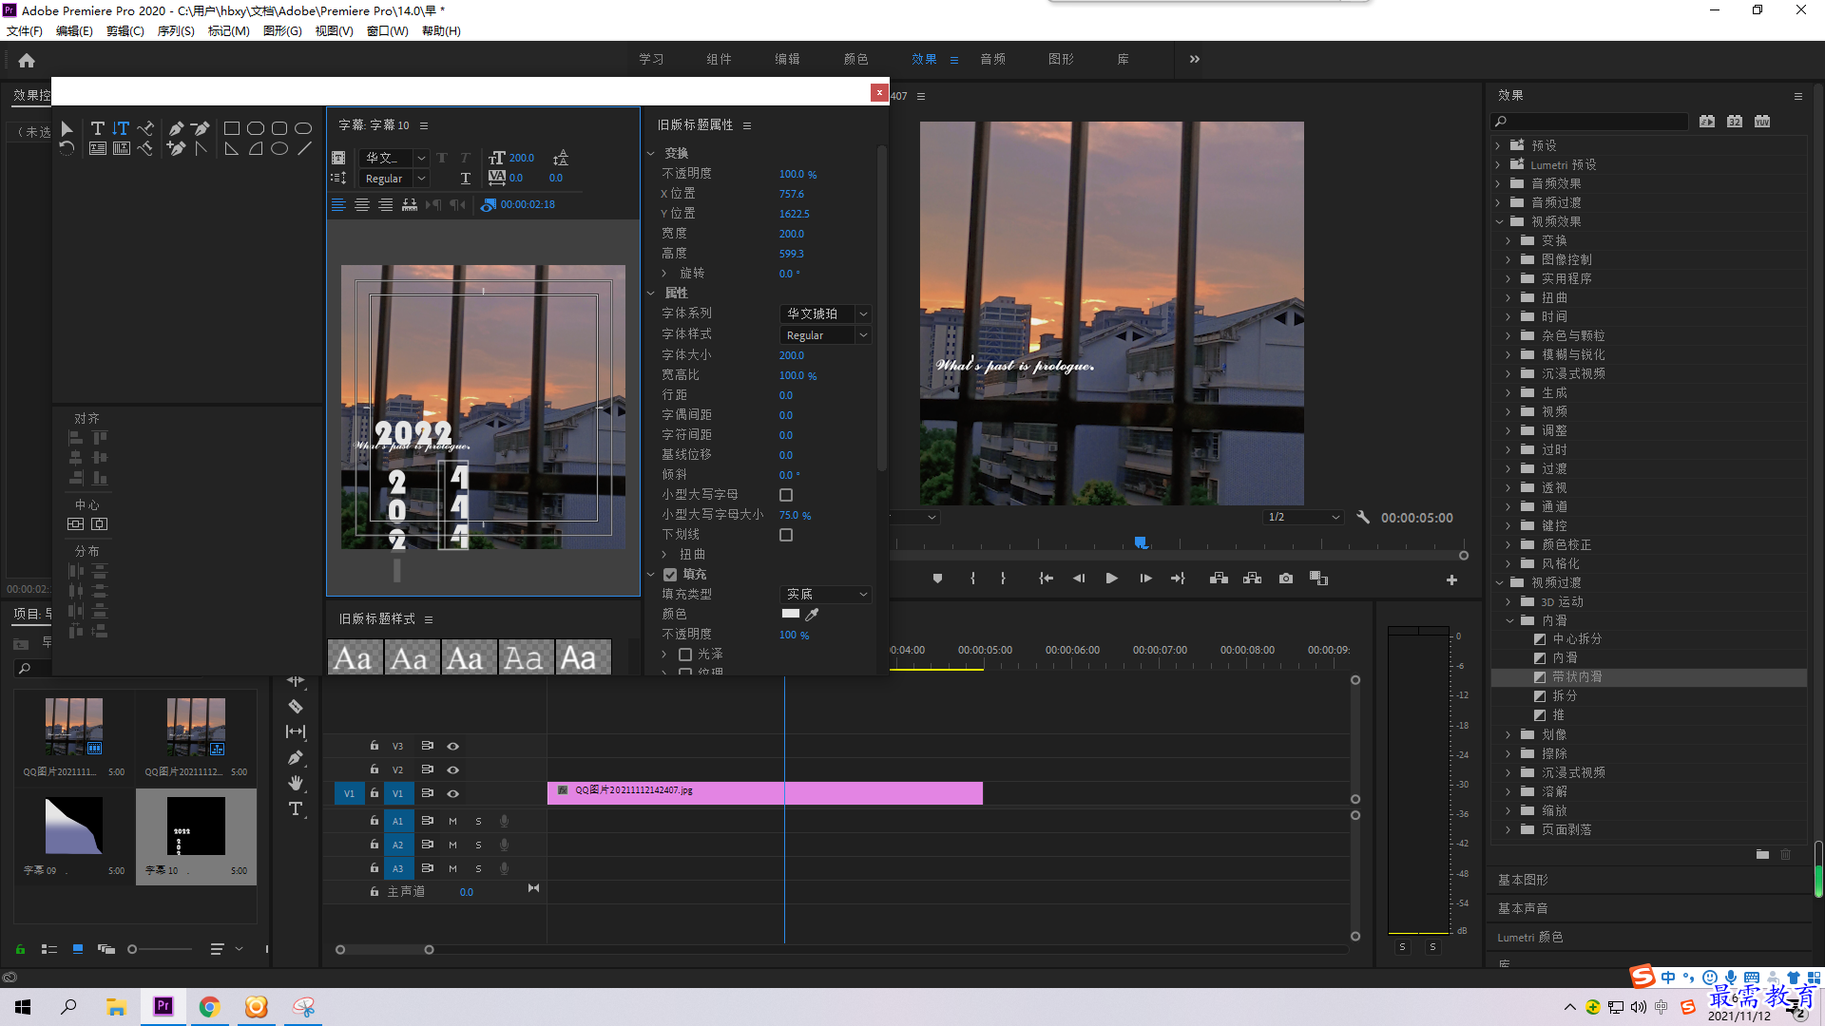Select the Pen tool in titler
The width and height of the screenshot is (1825, 1026).
click(x=176, y=128)
